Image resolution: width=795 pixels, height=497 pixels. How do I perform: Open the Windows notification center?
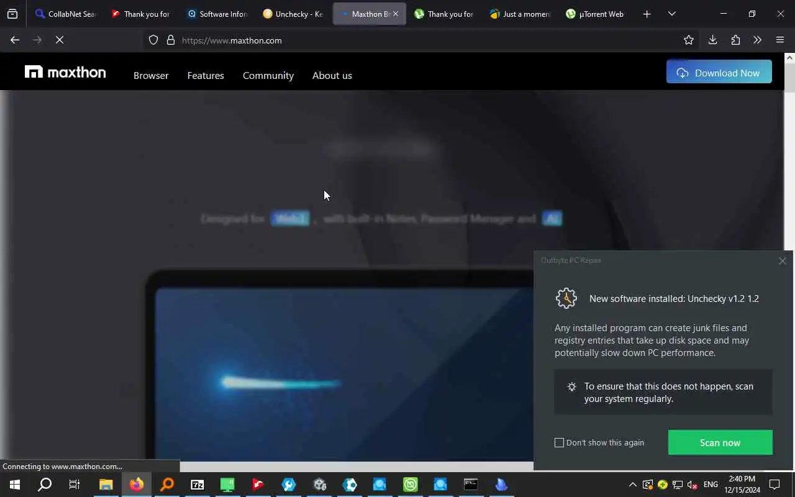pyautogui.click(x=775, y=485)
